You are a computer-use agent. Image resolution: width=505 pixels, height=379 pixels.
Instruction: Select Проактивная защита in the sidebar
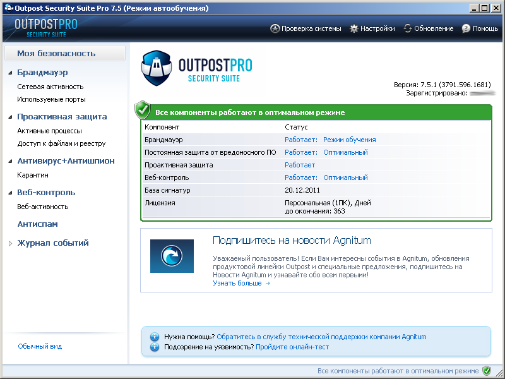pos(62,117)
